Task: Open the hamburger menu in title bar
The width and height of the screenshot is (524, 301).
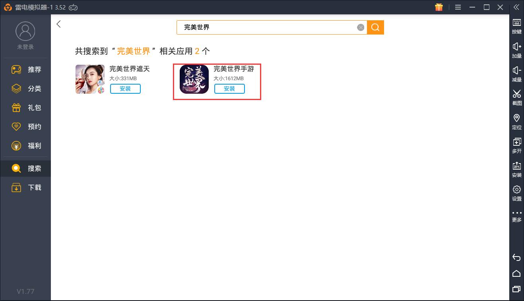Action: [458, 7]
